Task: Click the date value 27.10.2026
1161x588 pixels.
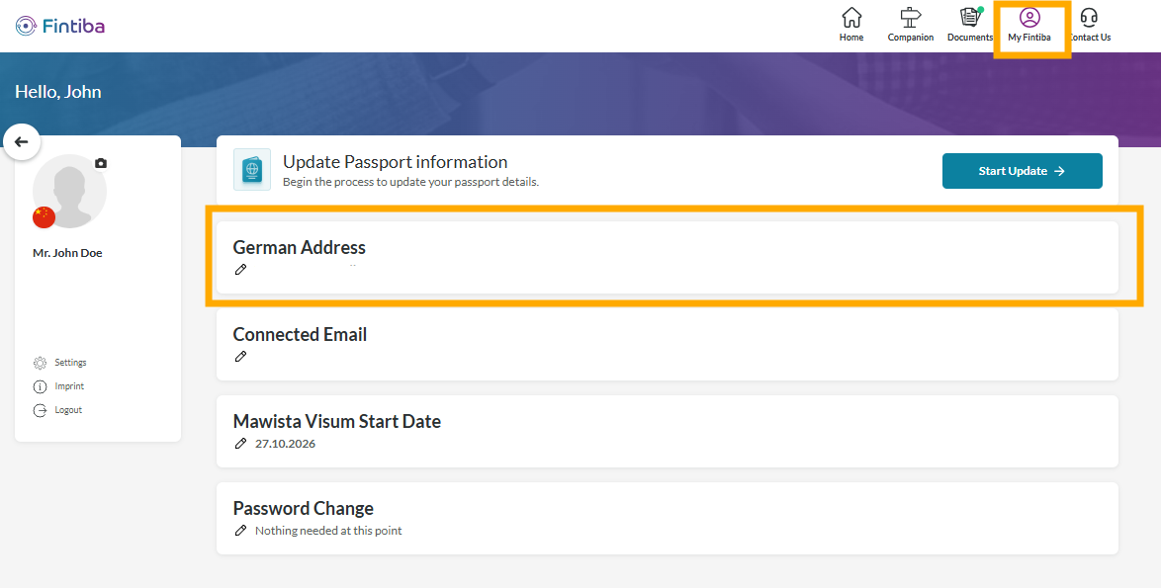Action: click(x=285, y=444)
